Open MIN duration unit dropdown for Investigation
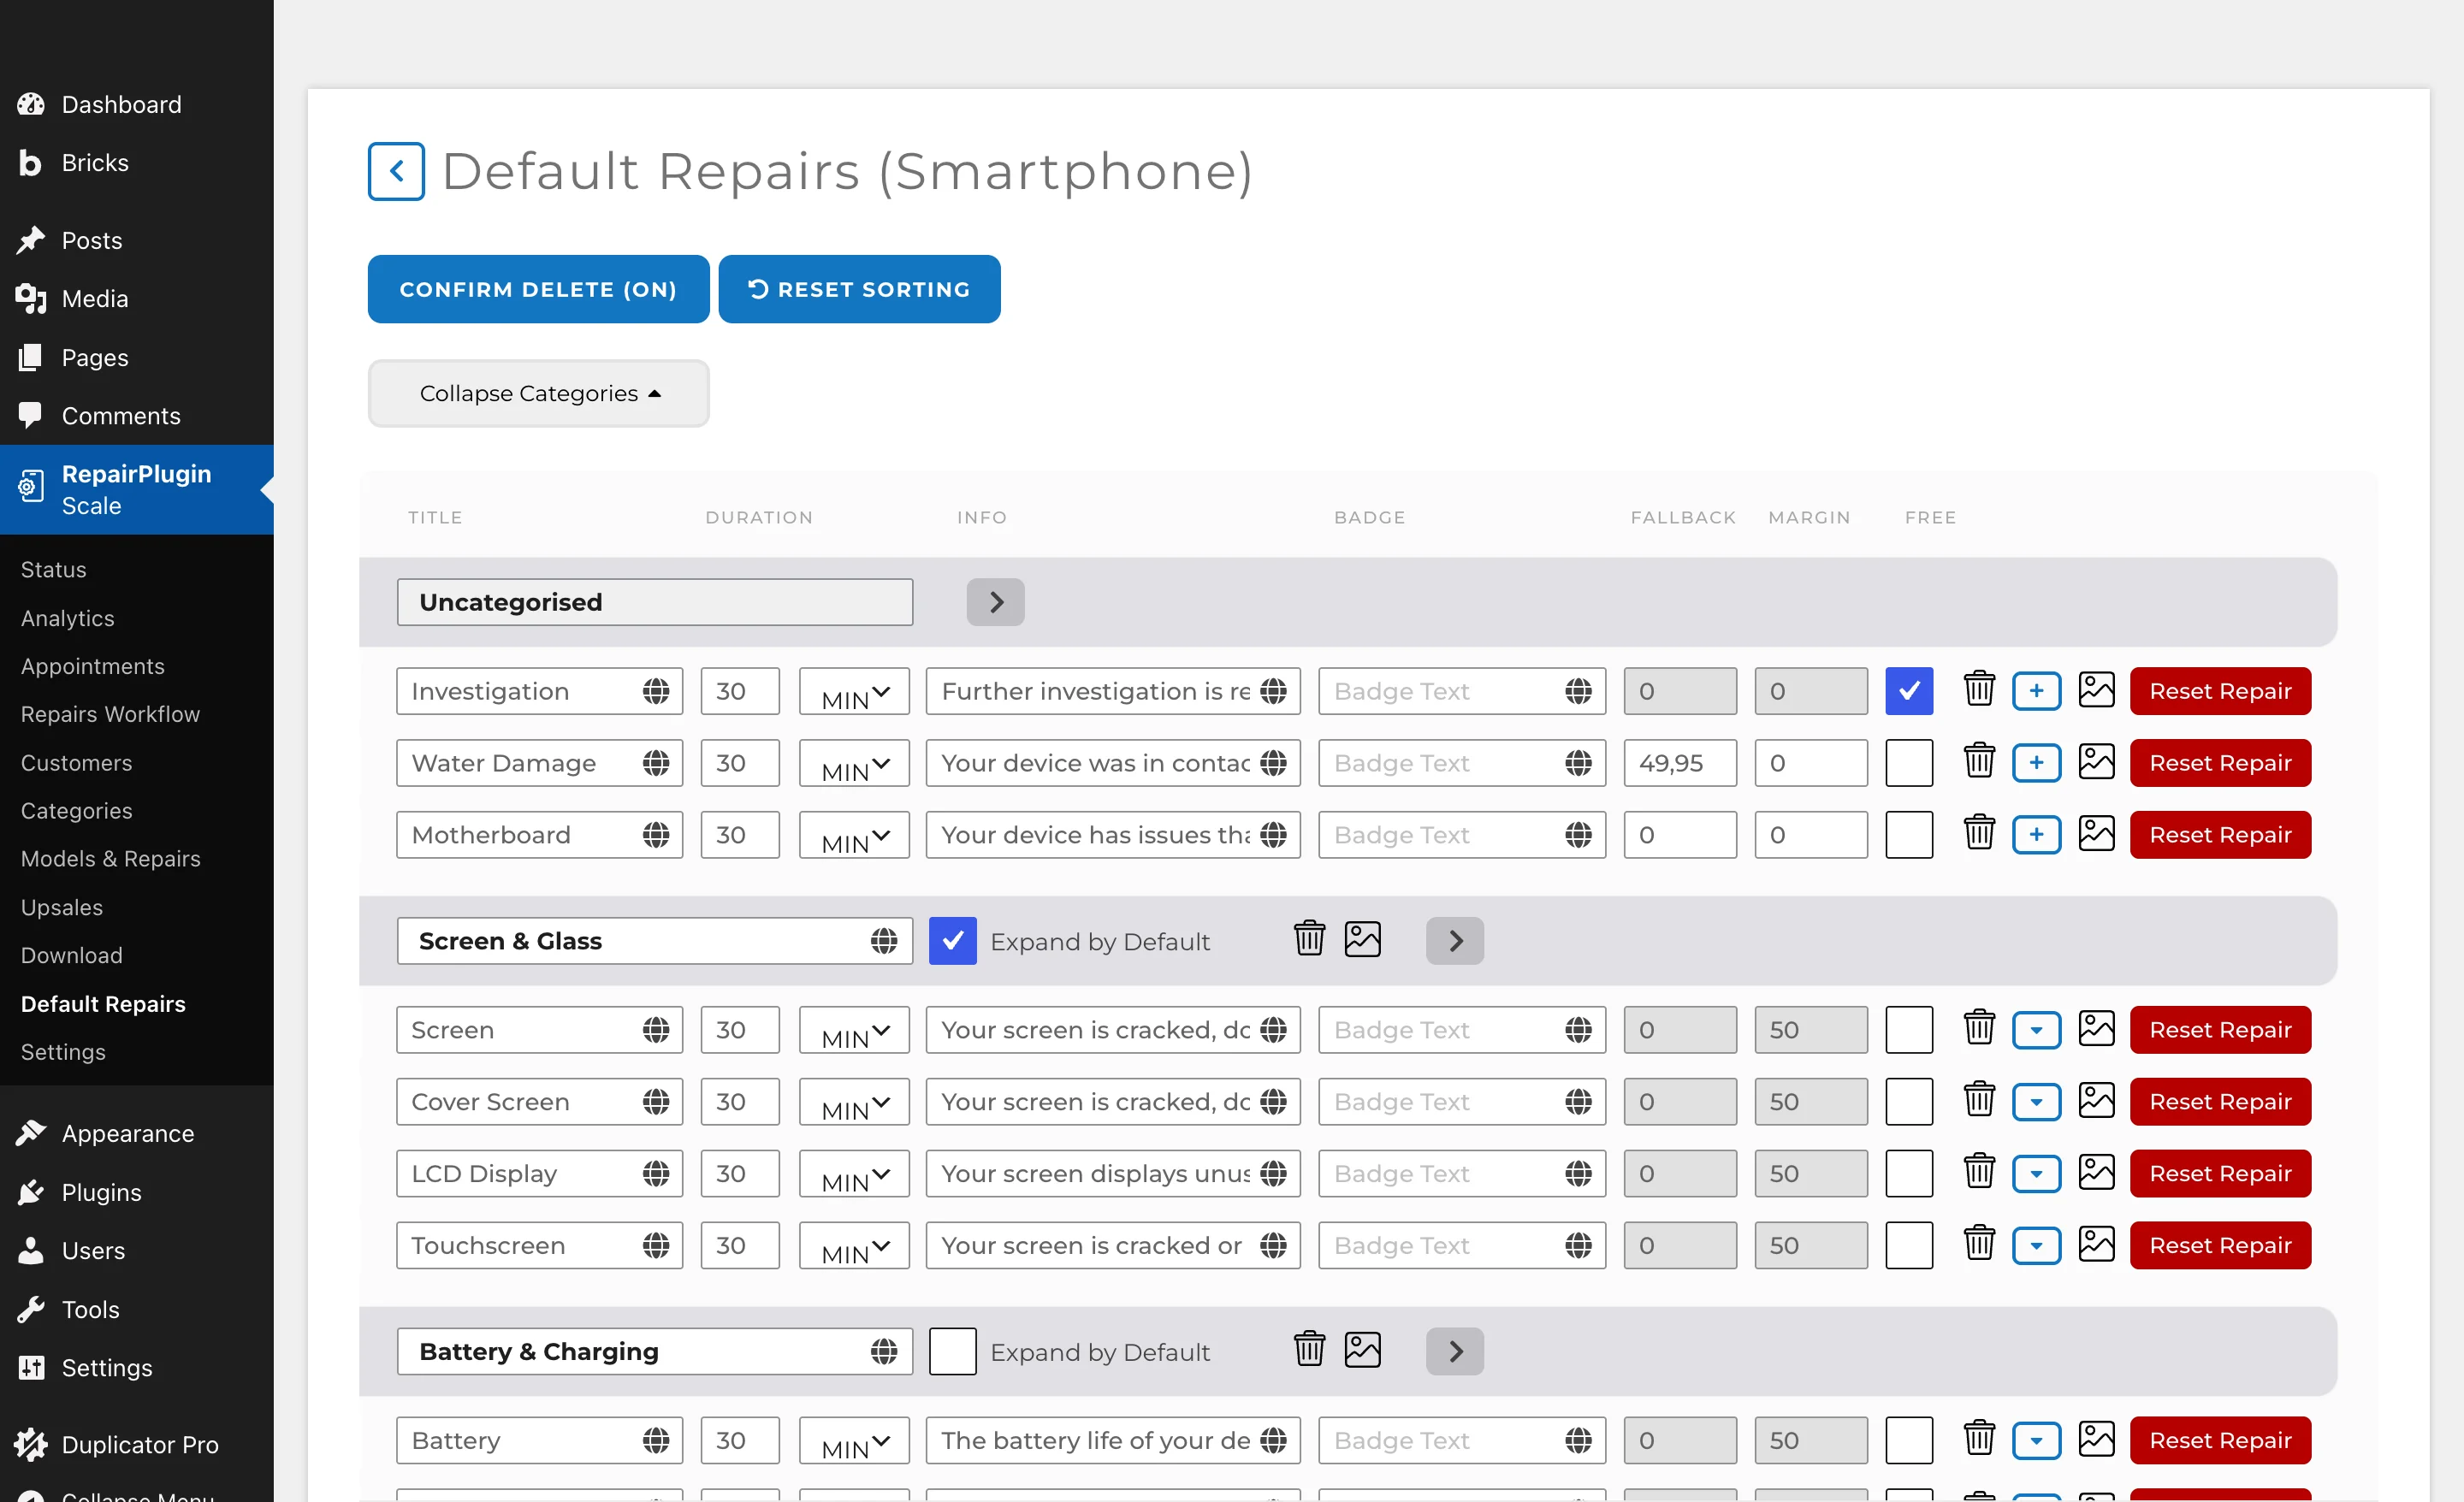The width and height of the screenshot is (2464, 1502). click(x=854, y=690)
